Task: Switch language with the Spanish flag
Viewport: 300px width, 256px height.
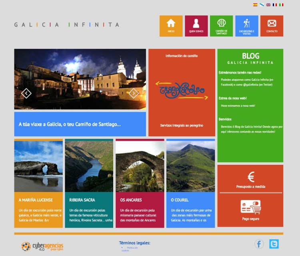Action: [255, 5]
